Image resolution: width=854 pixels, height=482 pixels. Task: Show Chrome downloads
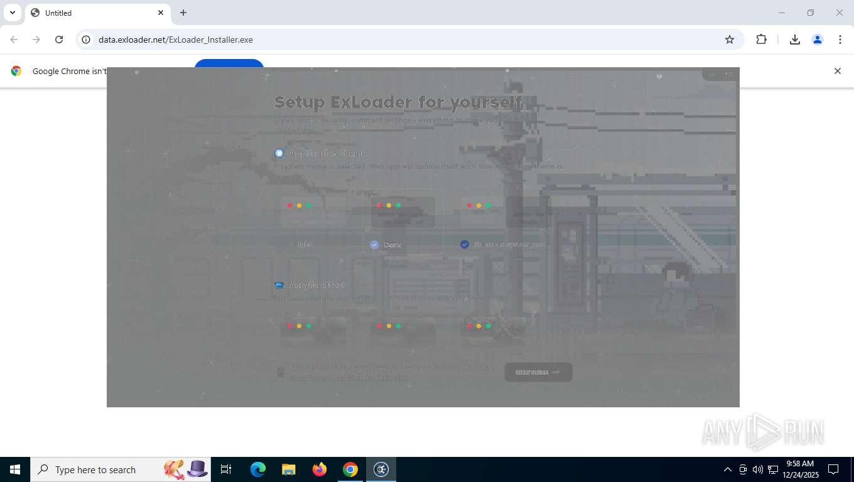click(795, 40)
